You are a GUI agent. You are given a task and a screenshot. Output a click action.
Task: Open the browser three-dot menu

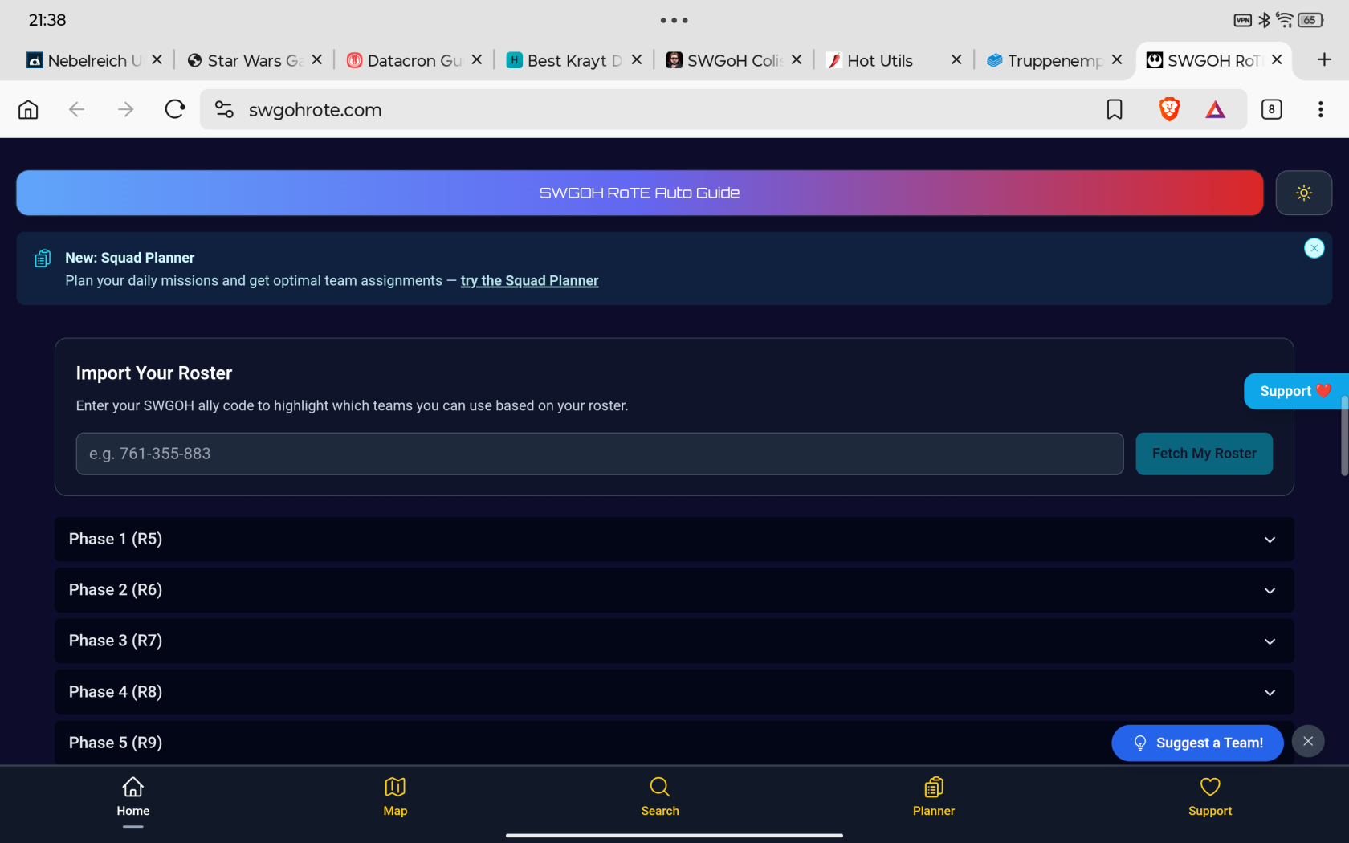[x=1320, y=109]
